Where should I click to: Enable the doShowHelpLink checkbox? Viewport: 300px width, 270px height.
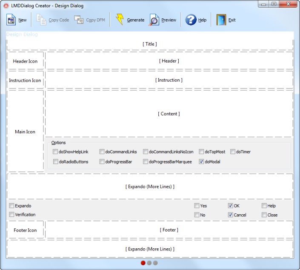(55, 152)
